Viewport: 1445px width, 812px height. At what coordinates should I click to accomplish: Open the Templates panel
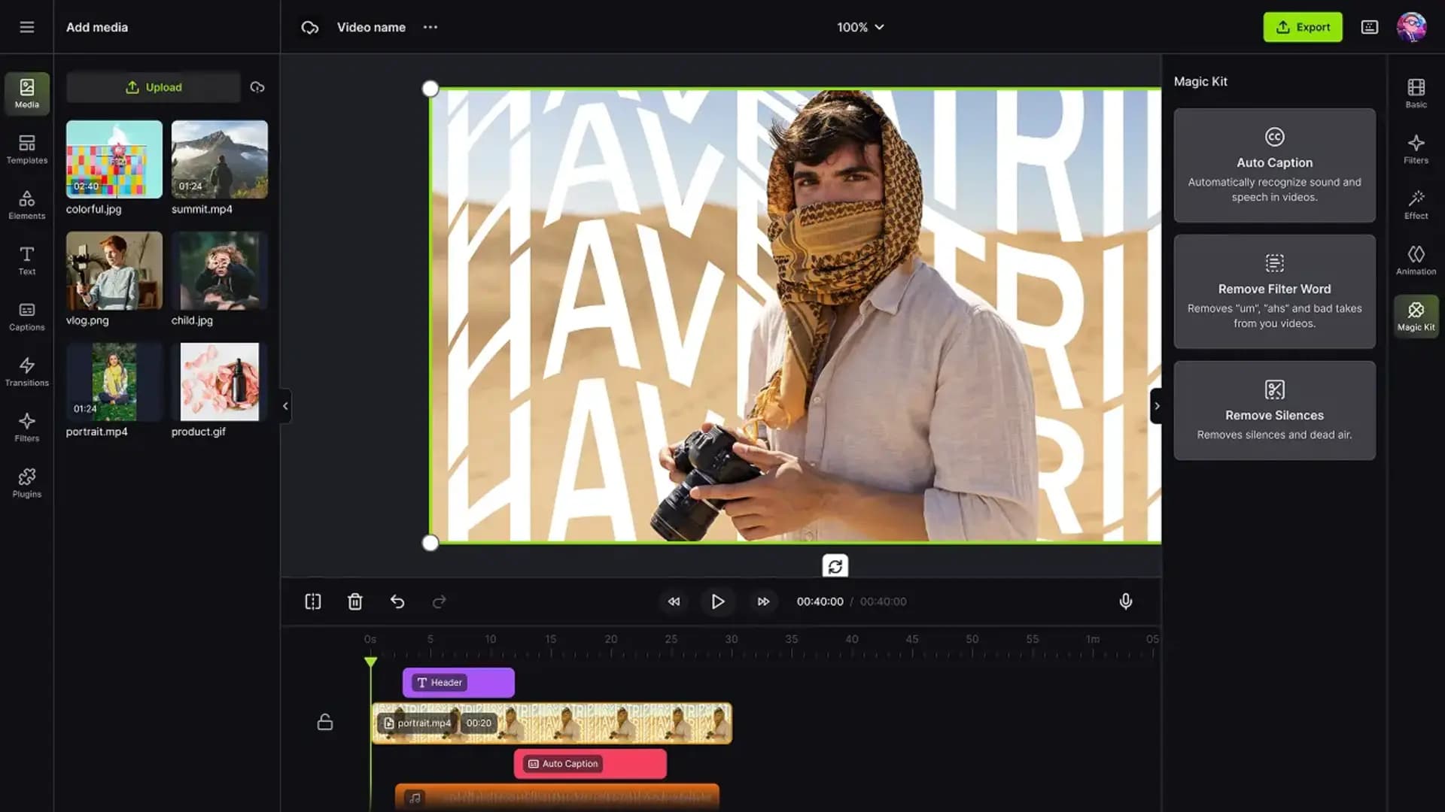tap(27, 149)
